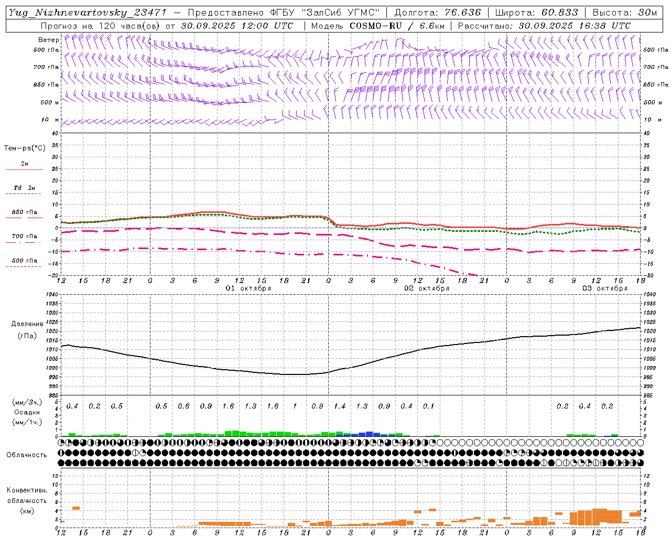Select the Модель COSMO-RU / 6.6км label

click(x=377, y=26)
